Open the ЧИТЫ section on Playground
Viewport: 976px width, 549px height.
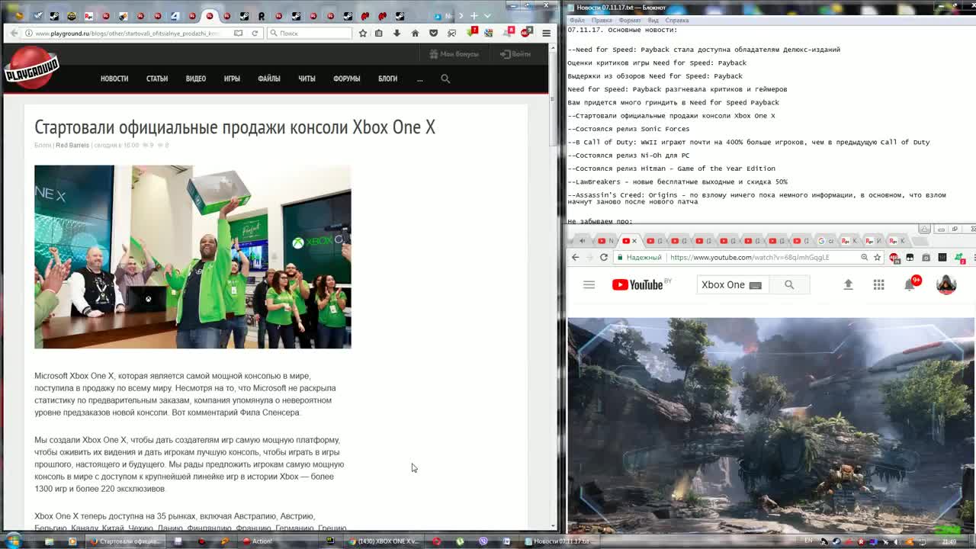[x=307, y=79]
